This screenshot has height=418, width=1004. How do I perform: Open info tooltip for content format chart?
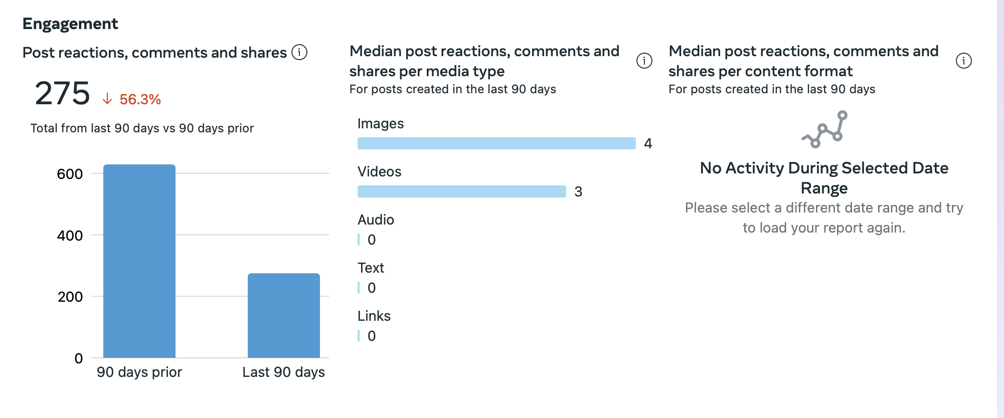pos(963,61)
